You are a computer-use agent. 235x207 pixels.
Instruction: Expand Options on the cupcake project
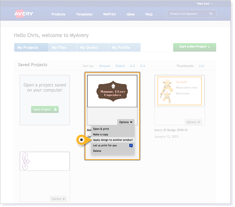(x=126, y=122)
